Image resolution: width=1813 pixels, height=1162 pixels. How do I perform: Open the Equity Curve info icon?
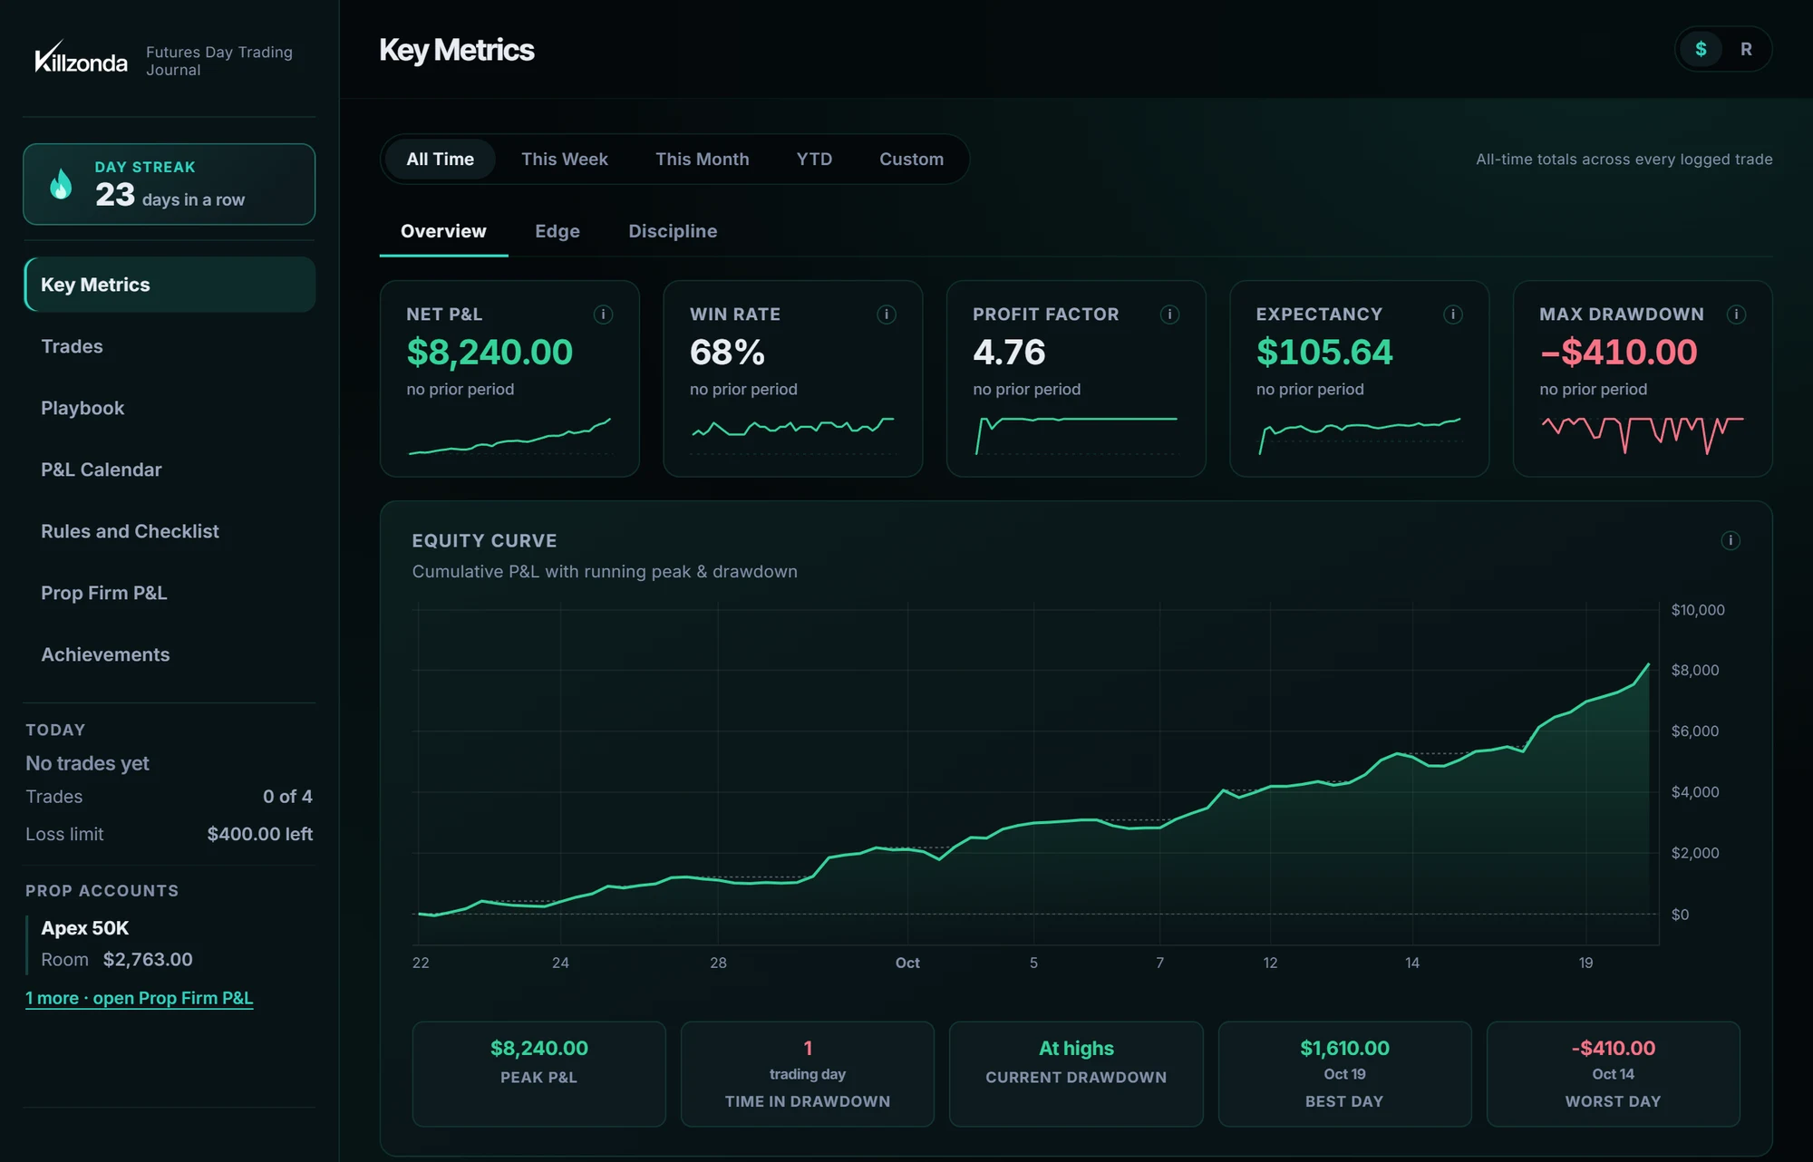pyautogui.click(x=1731, y=540)
